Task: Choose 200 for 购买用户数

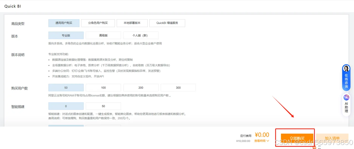Action: [x=141, y=87]
